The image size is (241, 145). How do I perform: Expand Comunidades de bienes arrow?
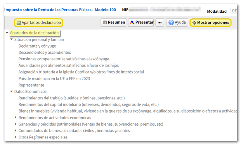16,130
